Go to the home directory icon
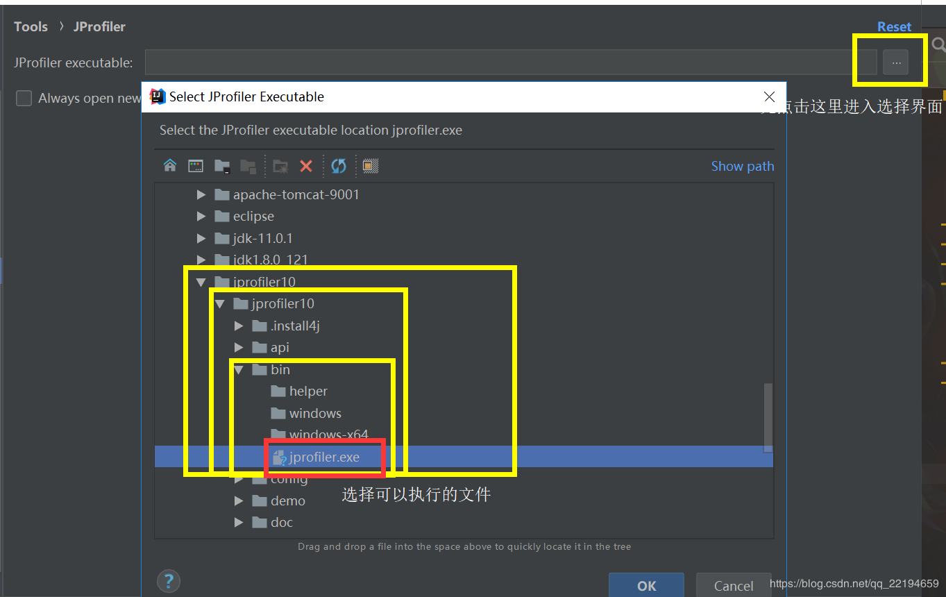This screenshot has width=946, height=597. click(170, 166)
